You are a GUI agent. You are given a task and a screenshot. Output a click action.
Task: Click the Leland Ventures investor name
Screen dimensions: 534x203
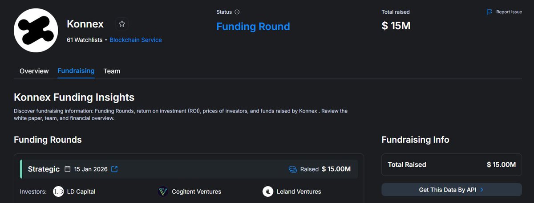point(299,191)
